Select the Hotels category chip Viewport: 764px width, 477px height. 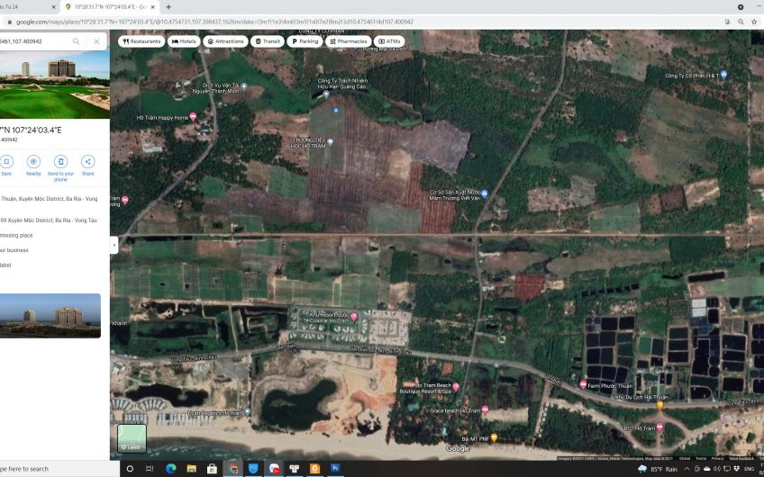point(184,41)
